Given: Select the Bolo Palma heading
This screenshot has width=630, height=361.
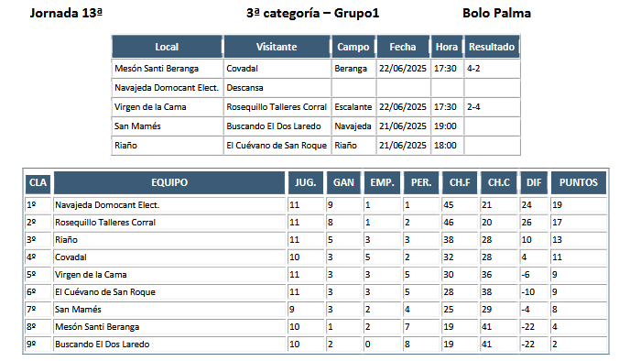Looking at the screenshot, I should (496, 13).
